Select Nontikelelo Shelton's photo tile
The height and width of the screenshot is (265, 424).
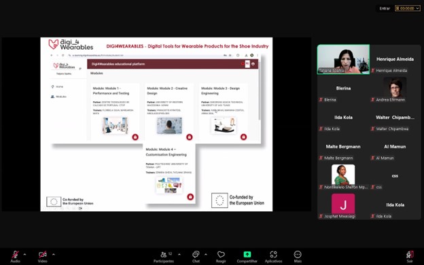point(343,176)
